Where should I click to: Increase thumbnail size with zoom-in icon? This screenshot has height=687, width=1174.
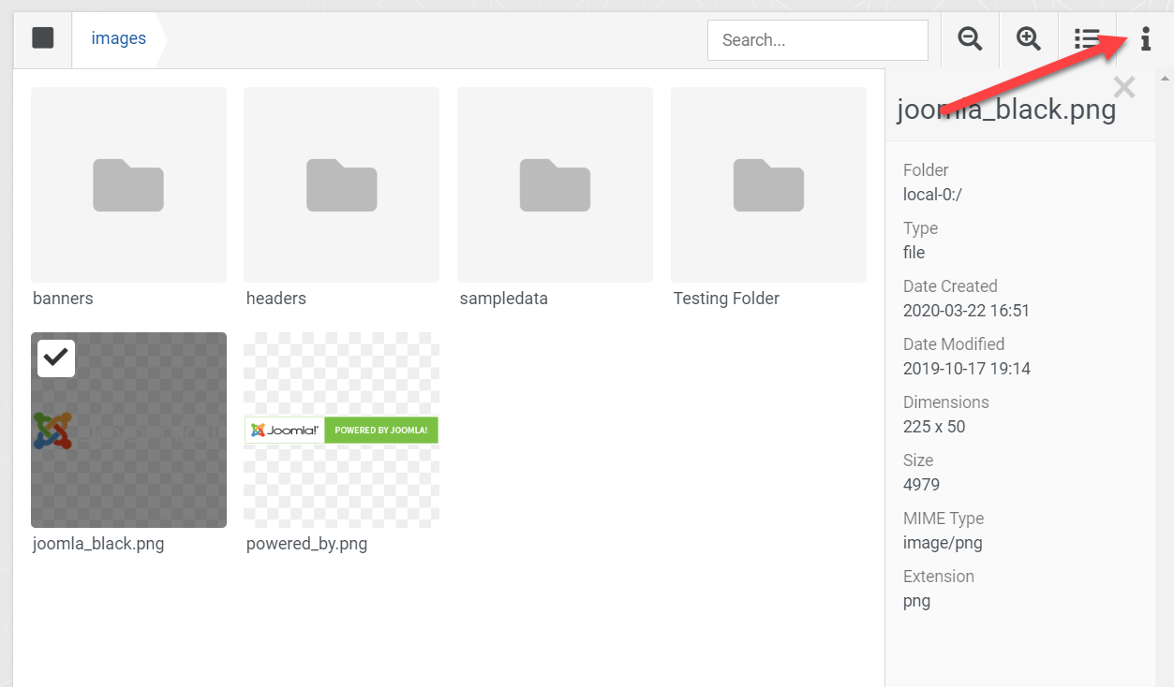(1029, 38)
